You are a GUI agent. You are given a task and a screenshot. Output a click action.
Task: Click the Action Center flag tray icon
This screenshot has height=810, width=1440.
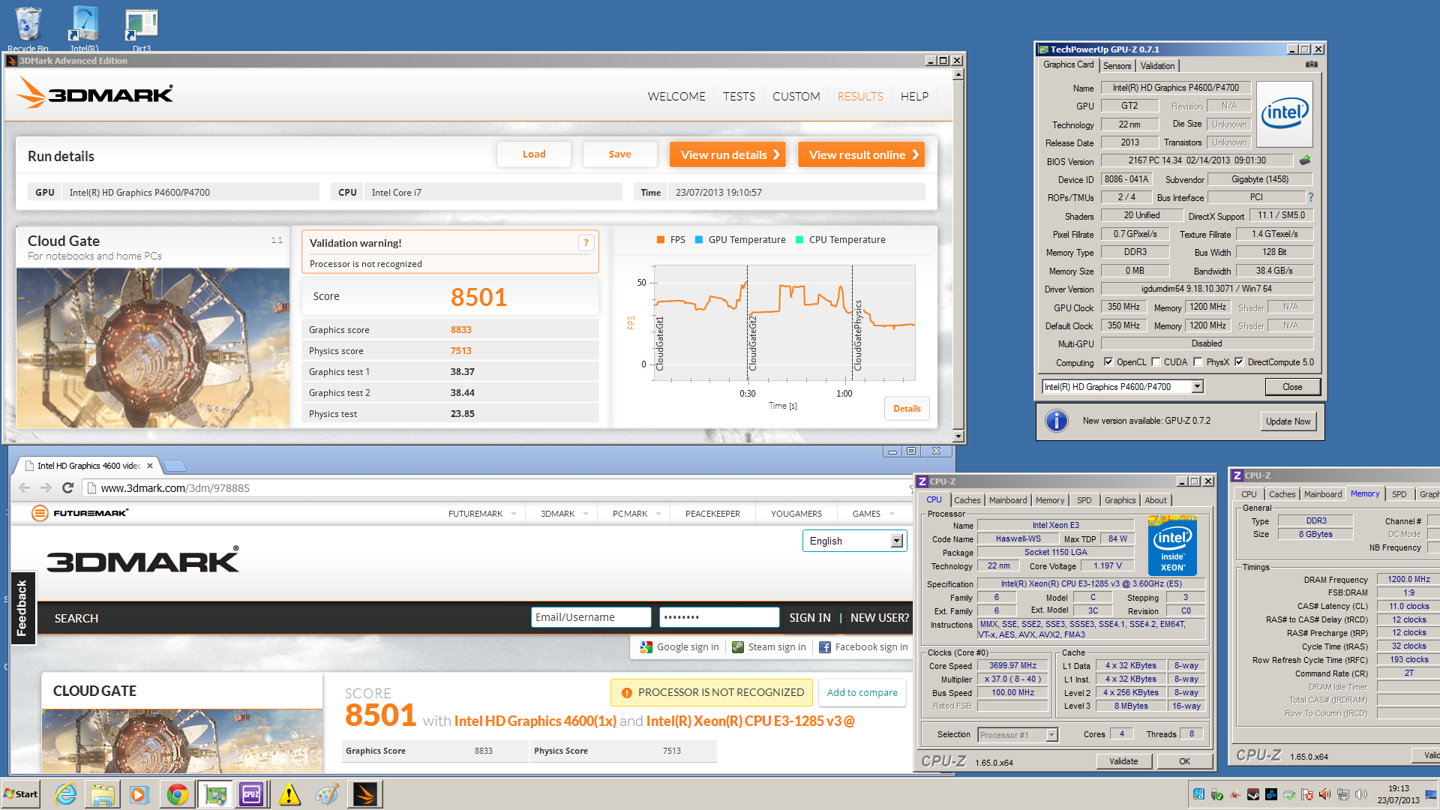(x=1307, y=794)
